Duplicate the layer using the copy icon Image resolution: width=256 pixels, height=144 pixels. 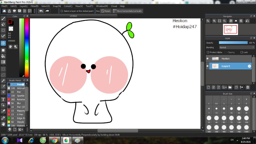pyautogui.click(x=236, y=87)
